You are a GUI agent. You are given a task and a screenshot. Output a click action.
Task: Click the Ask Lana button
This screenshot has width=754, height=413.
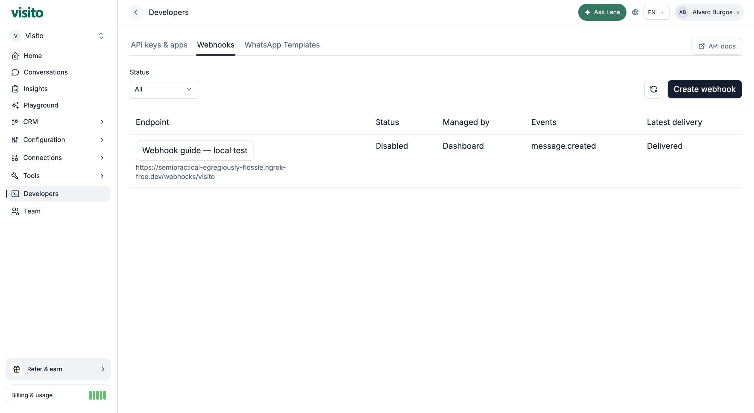pyautogui.click(x=602, y=12)
